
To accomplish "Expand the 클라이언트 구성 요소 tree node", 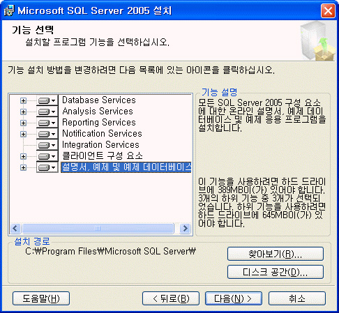I will (23, 156).
